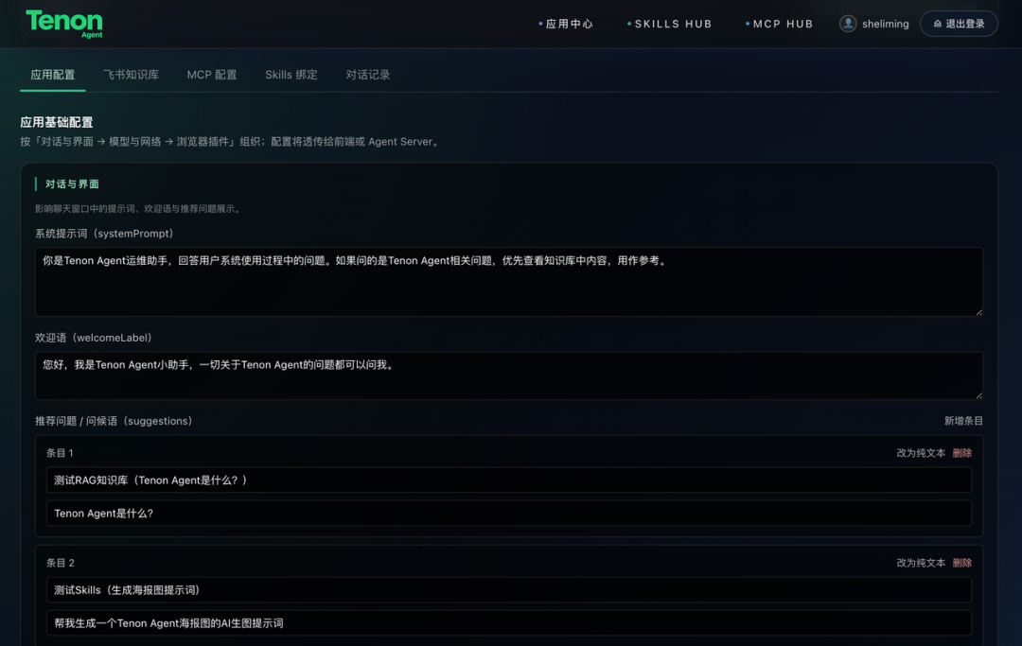Delete 条目 1 with its 删除 link

click(x=962, y=453)
